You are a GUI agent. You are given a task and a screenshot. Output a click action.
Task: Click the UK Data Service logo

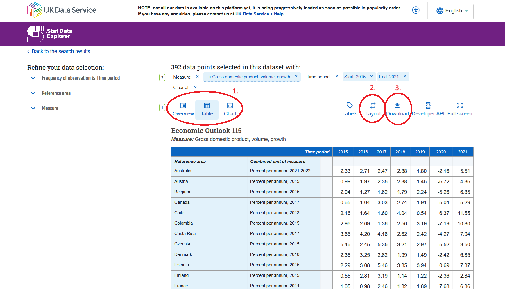pyautogui.click(x=62, y=10)
